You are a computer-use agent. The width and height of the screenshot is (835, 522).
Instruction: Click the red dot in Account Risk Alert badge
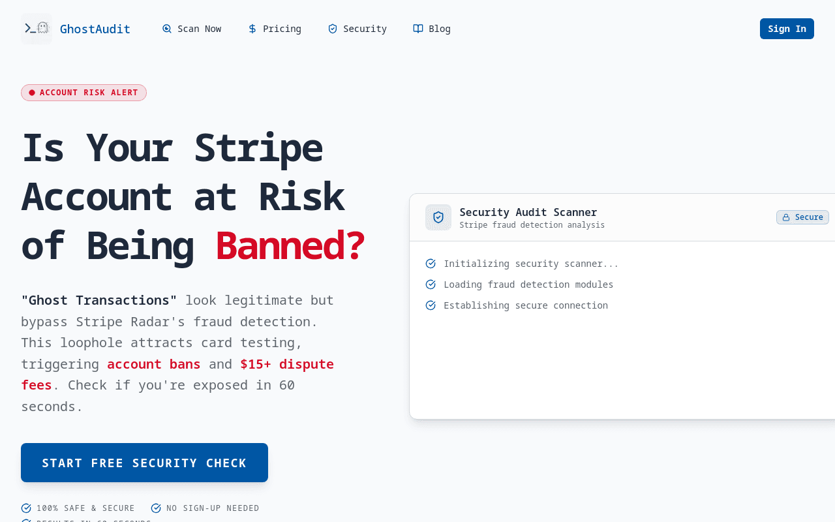(32, 93)
